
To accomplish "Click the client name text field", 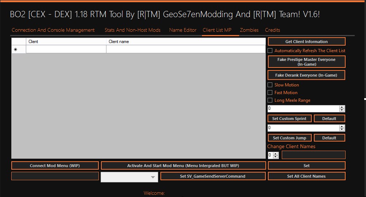I will point(314,155).
